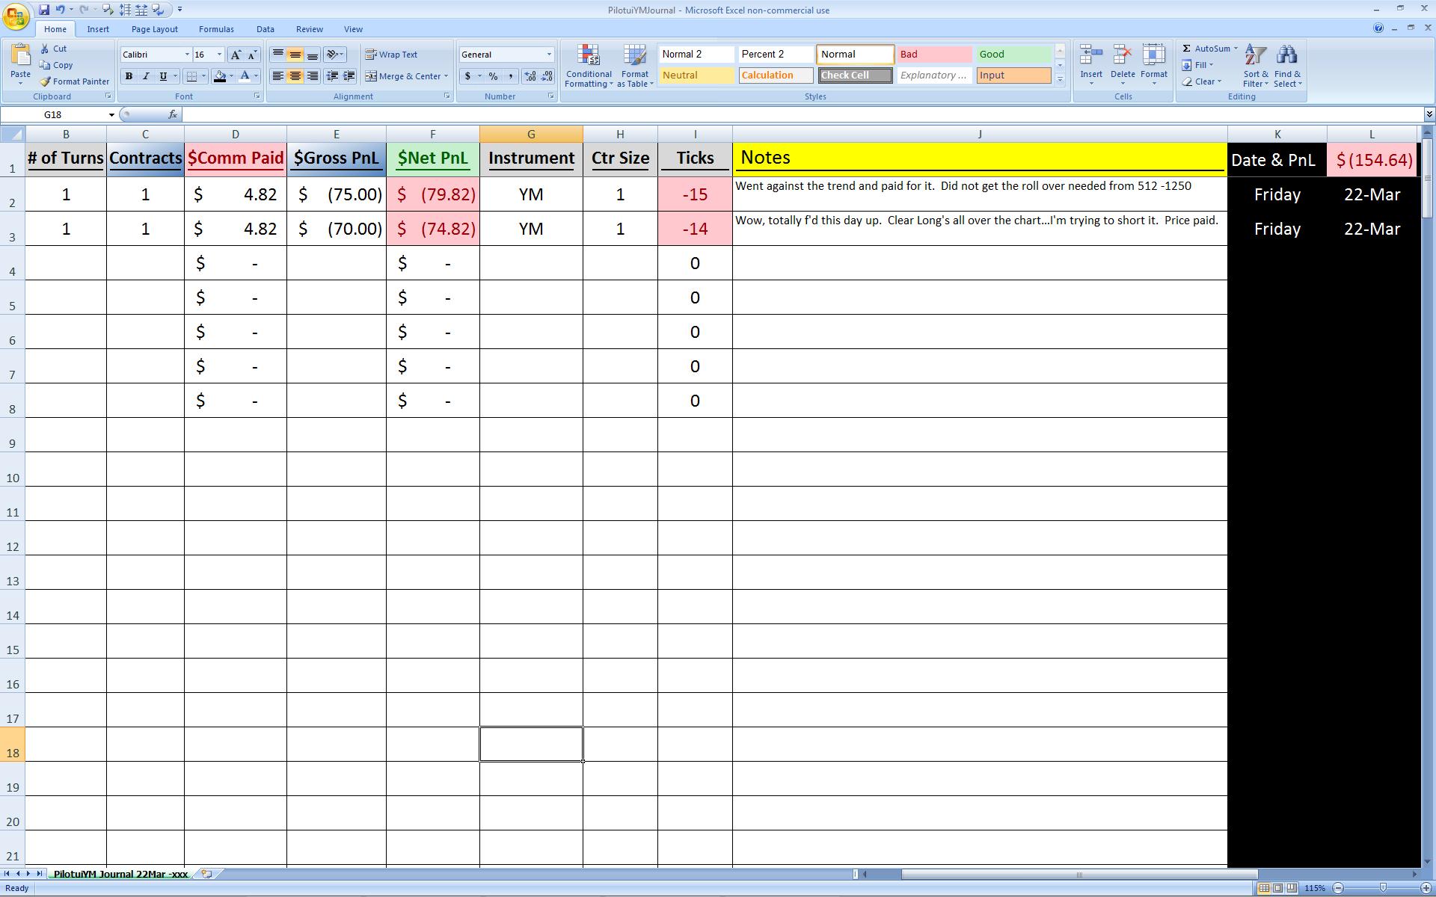
Task: Apply fill color with paint bucket
Action: pyautogui.click(x=220, y=76)
